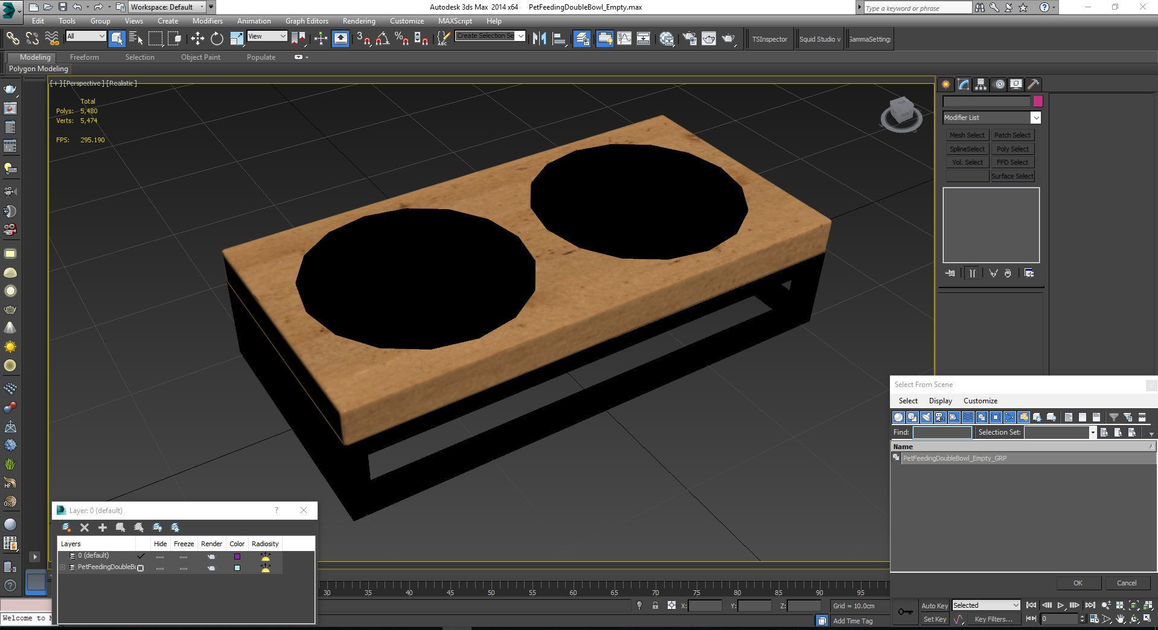Toggle Display Lights filter in Select From Scene
The width and height of the screenshot is (1158, 630).
(926, 417)
